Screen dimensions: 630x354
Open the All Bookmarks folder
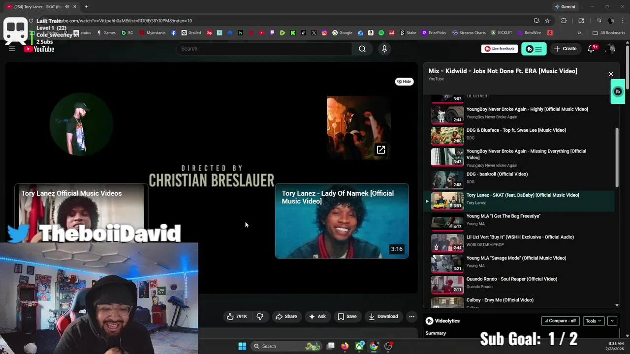pos(609,33)
